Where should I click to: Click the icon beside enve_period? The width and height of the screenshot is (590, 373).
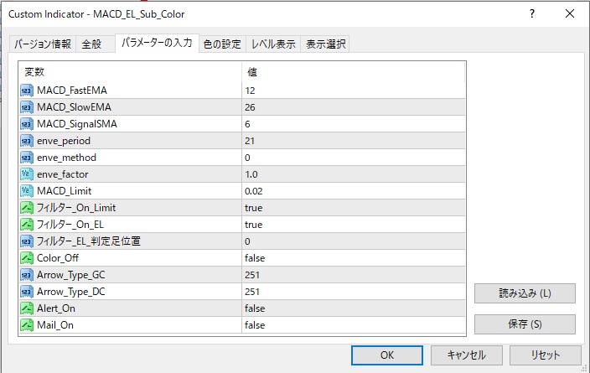pyautogui.click(x=27, y=141)
